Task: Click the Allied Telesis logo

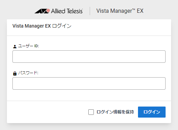Action: pos(59,11)
